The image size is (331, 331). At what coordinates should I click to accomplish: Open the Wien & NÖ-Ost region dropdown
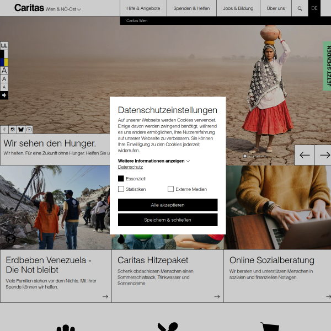click(x=63, y=9)
